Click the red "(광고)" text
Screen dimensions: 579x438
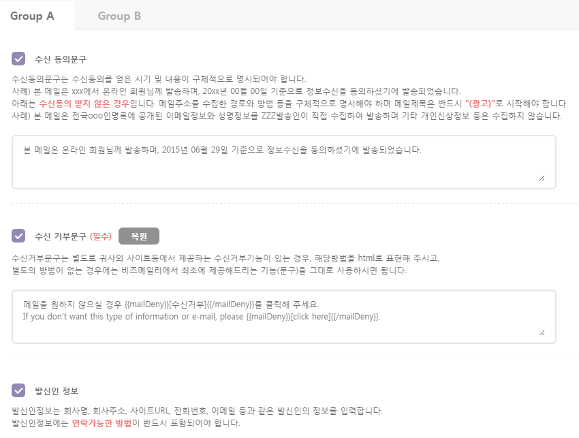point(480,104)
